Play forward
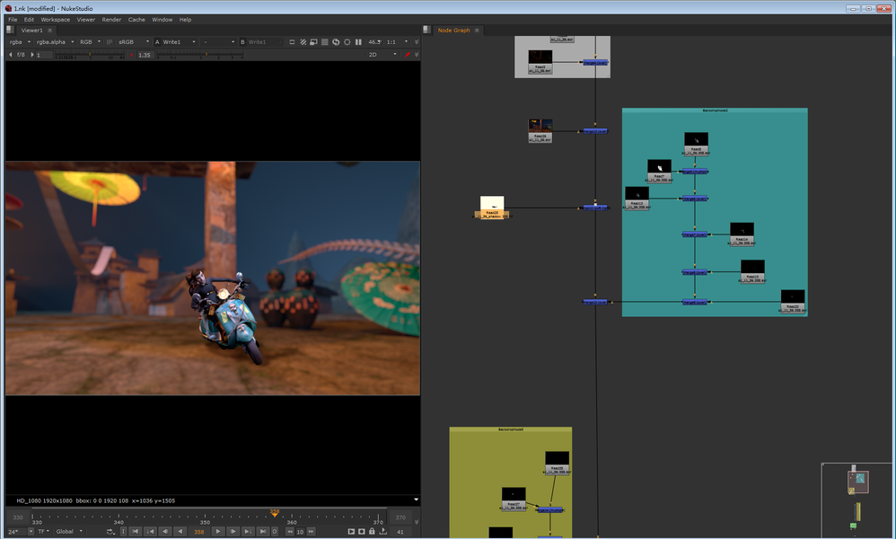Screen dimensions: 896x539 (217, 532)
